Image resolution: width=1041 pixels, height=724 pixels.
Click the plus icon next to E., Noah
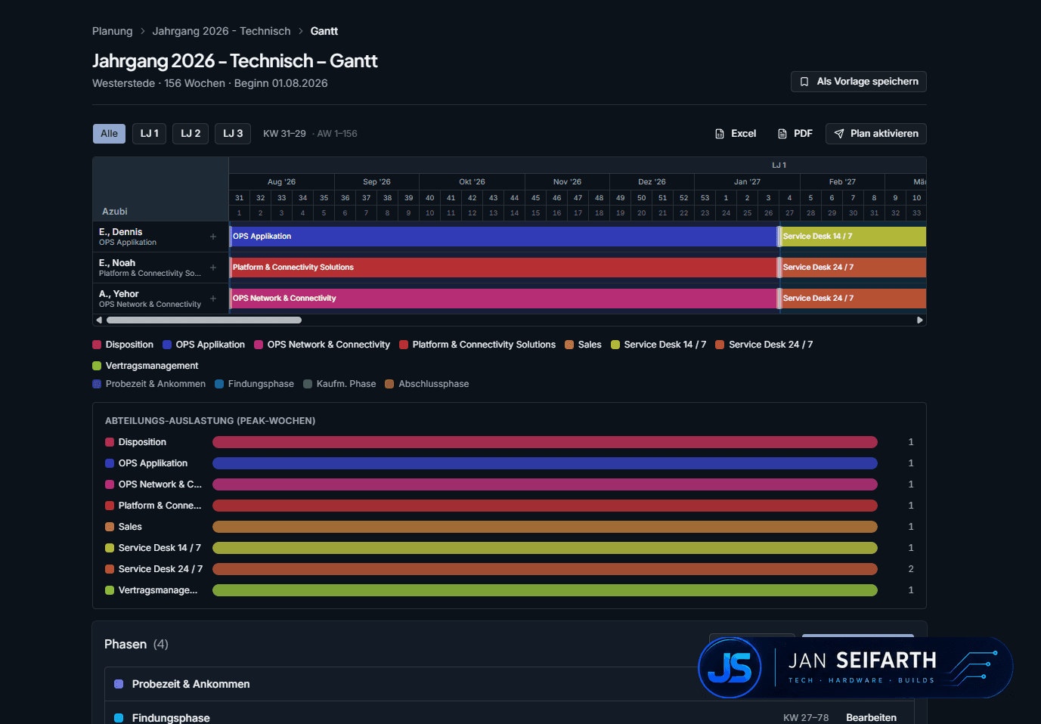click(213, 268)
